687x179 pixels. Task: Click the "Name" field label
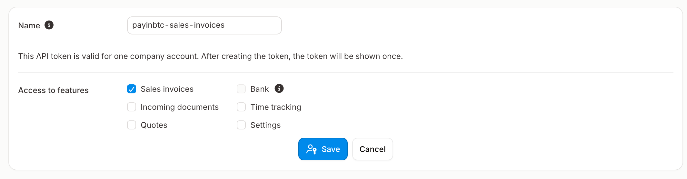point(29,26)
